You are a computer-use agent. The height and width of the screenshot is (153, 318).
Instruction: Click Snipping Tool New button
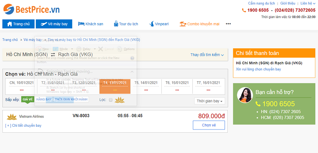[43, 49]
